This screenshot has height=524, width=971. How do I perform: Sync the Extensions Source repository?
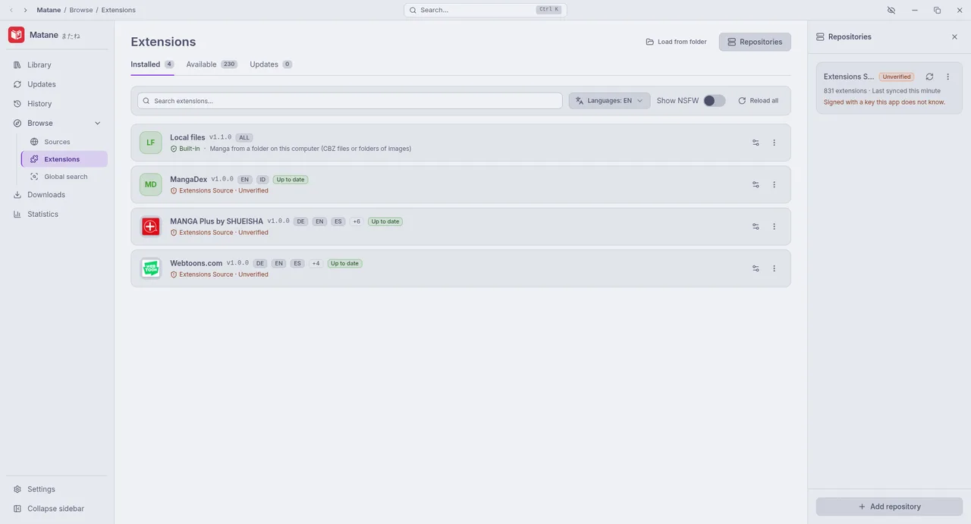[x=929, y=77]
